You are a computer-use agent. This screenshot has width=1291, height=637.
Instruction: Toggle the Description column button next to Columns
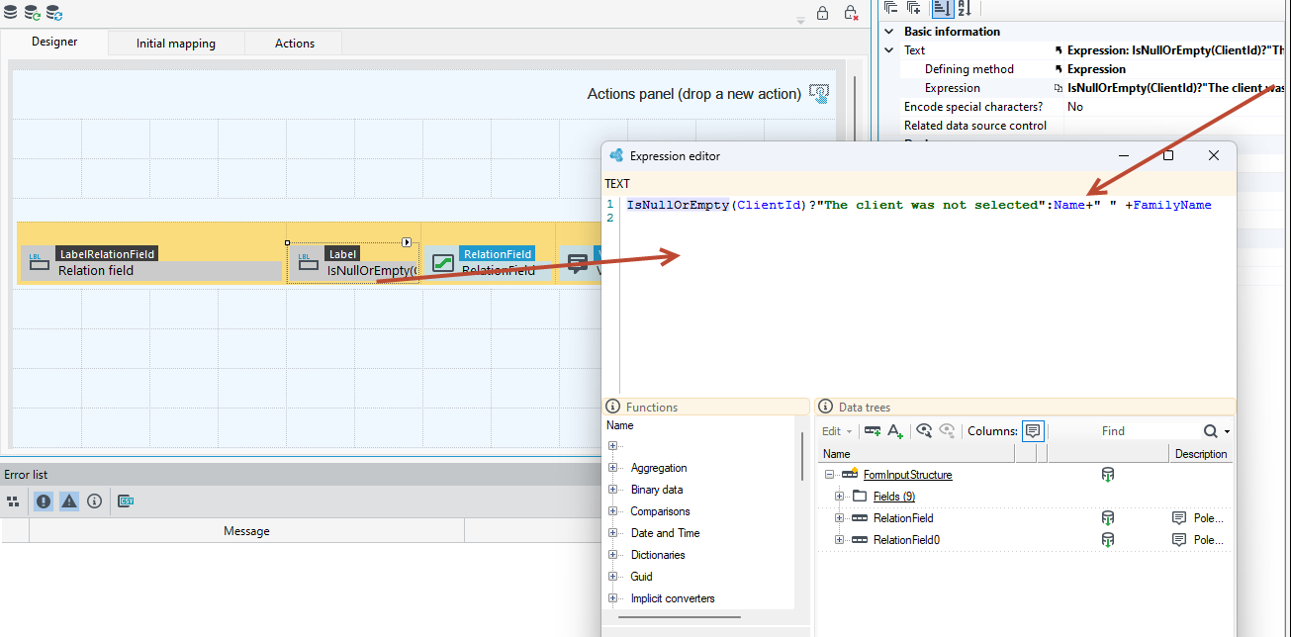click(x=1034, y=431)
